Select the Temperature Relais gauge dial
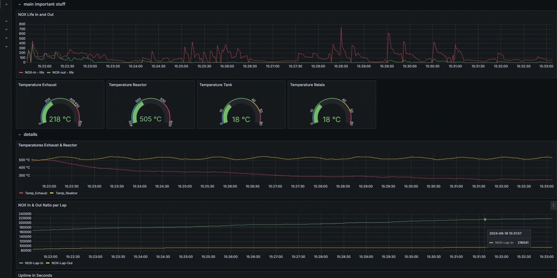 point(332,113)
